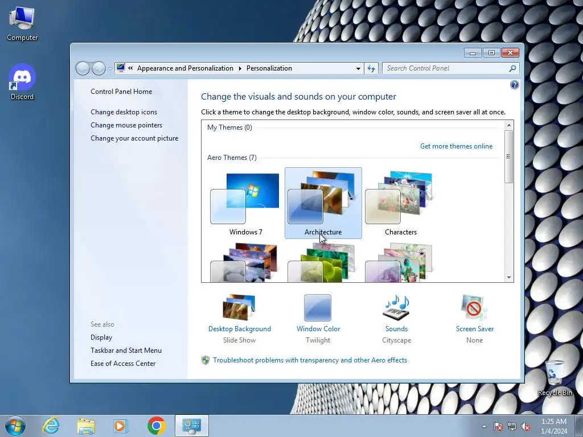Click the Back navigation button
This screenshot has width=583, height=437.
tap(83, 68)
